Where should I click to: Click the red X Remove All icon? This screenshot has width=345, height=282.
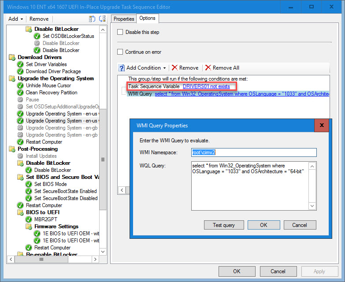(208, 68)
